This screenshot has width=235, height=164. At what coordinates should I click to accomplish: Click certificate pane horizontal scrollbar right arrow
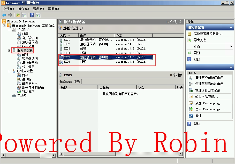(181, 154)
